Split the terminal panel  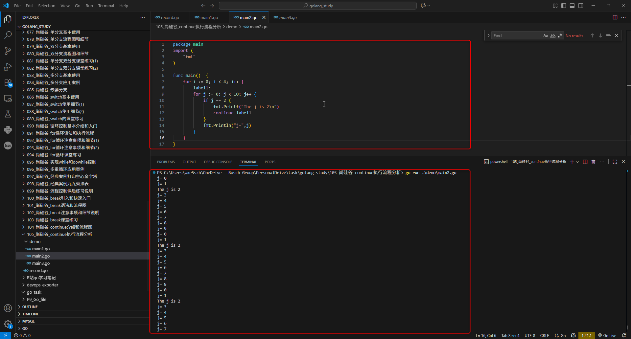pyautogui.click(x=585, y=162)
